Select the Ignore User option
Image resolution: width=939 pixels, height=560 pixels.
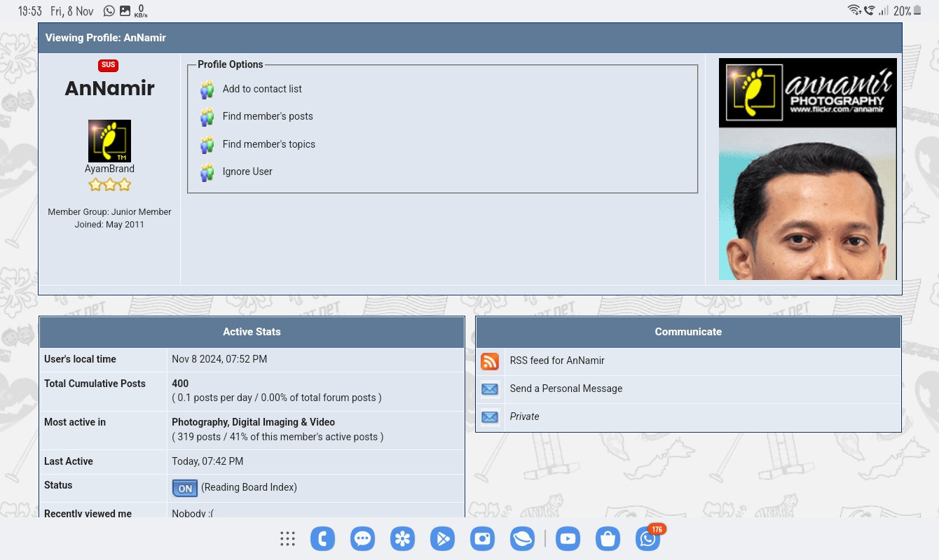pos(247,171)
